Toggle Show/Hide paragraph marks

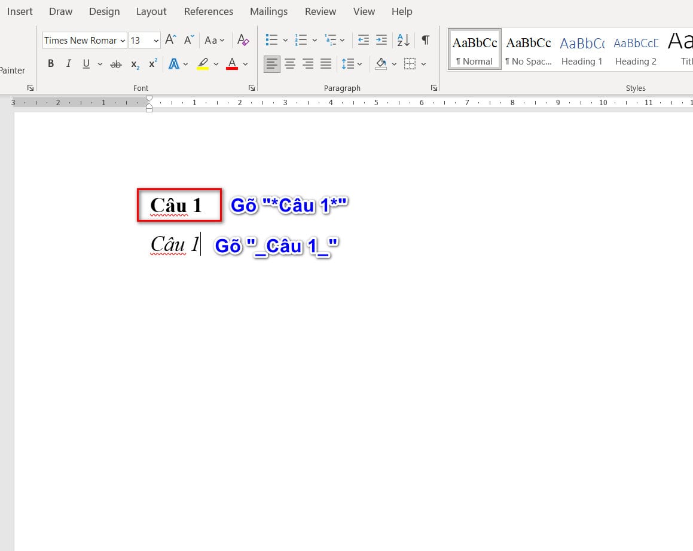(x=425, y=40)
